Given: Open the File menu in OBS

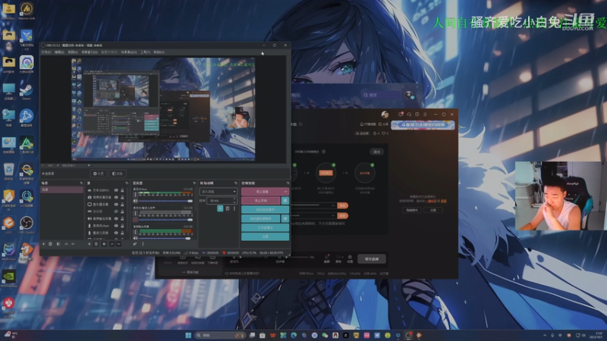Looking at the screenshot, I should coord(46,52).
